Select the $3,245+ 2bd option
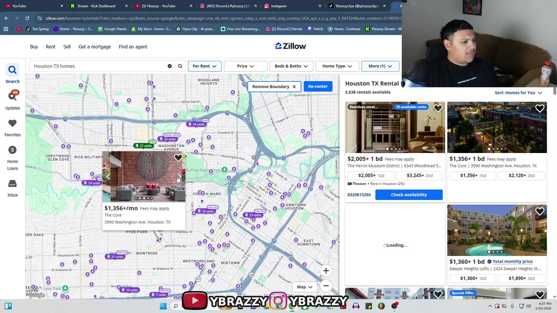This screenshot has height=313, width=557. 419,176
